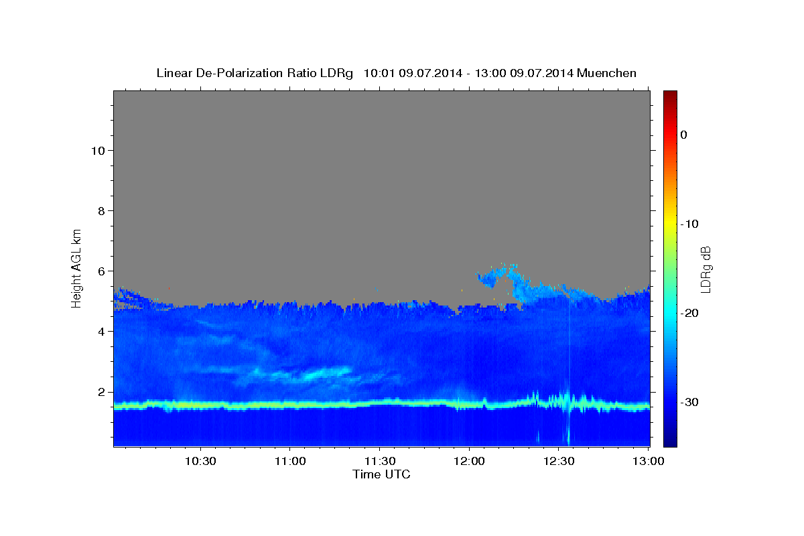
Task: Click the colorbar tick label '0'
Action: click(683, 135)
